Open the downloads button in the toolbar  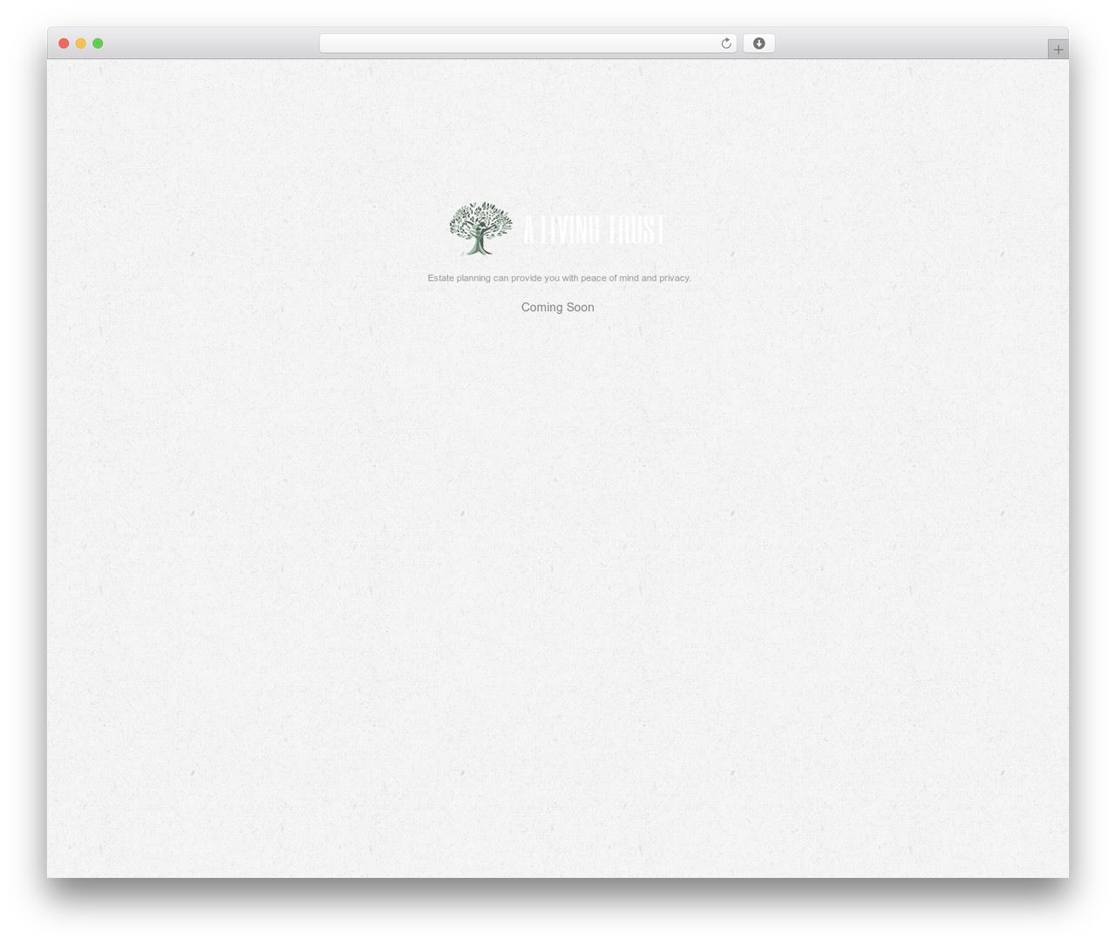[759, 44]
